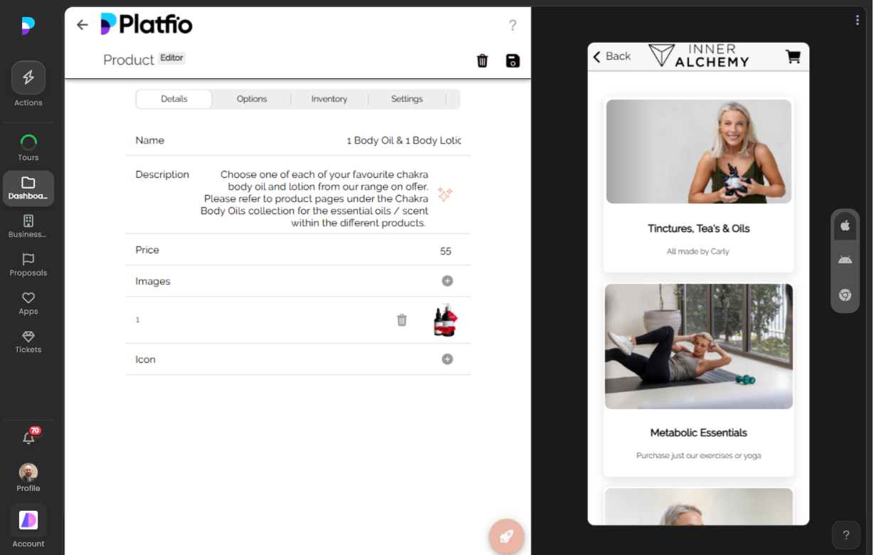This screenshot has height=555, width=874.
Task: Trigger the AI sparkle icon beside the description
Action: tap(445, 194)
